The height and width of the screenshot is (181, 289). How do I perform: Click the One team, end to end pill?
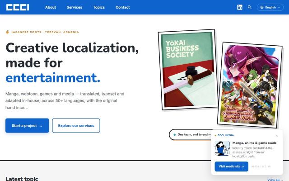[190, 135]
